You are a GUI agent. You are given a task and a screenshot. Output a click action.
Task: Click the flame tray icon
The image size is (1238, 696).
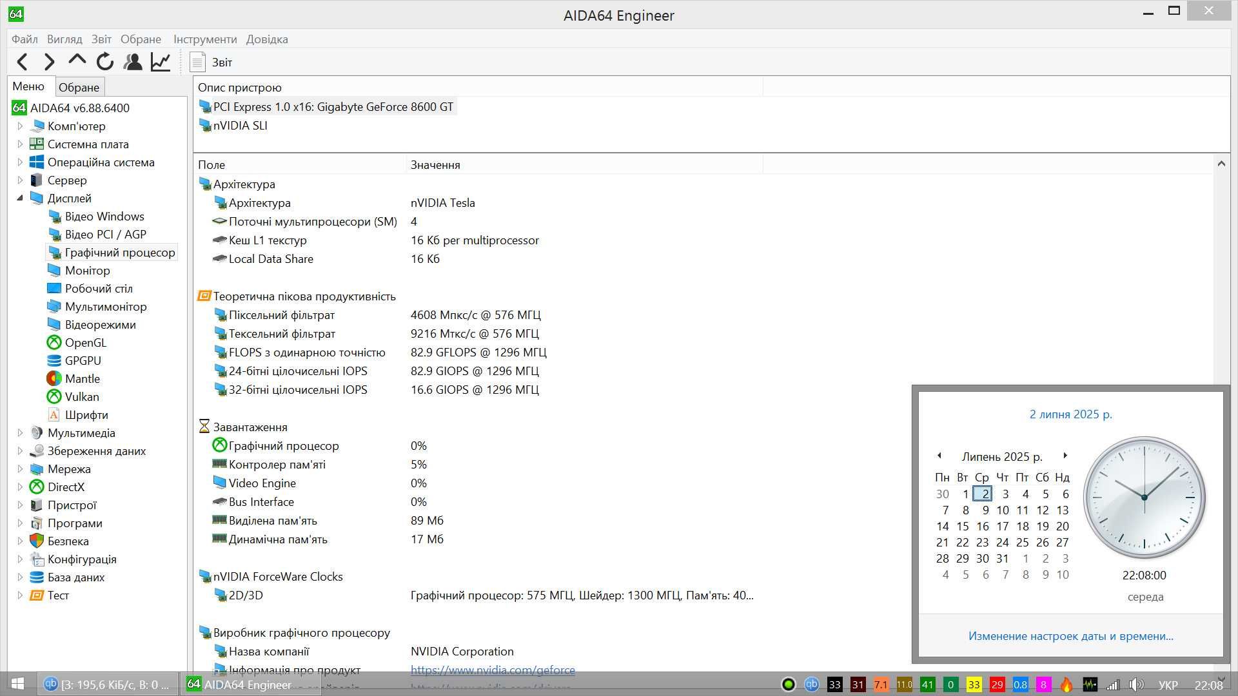click(x=1066, y=684)
